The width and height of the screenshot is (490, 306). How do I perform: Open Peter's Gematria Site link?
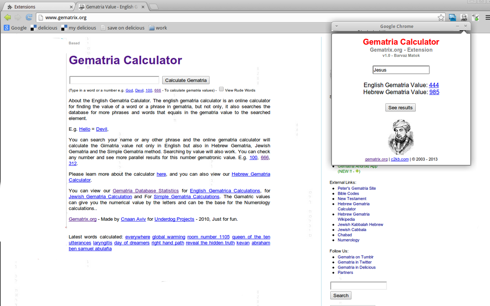click(x=357, y=188)
